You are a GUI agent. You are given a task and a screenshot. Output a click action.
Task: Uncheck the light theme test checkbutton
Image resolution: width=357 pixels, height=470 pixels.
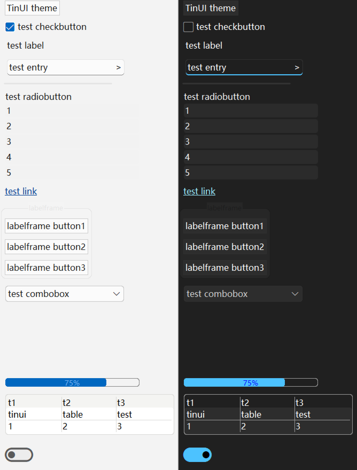pyautogui.click(x=10, y=27)
